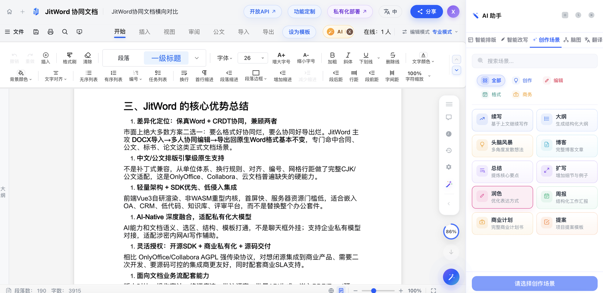Switch to the 审阅 ribbon tab
The image size is (603, 293).
[194, 32]
